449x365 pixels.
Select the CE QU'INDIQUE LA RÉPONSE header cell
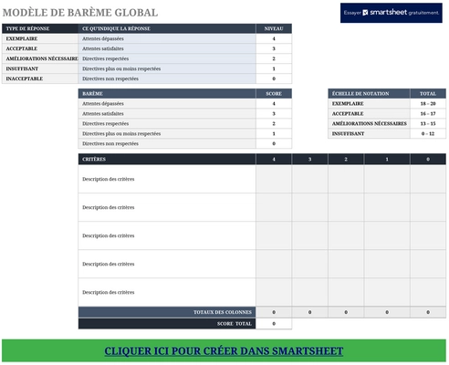coord(167,28)
